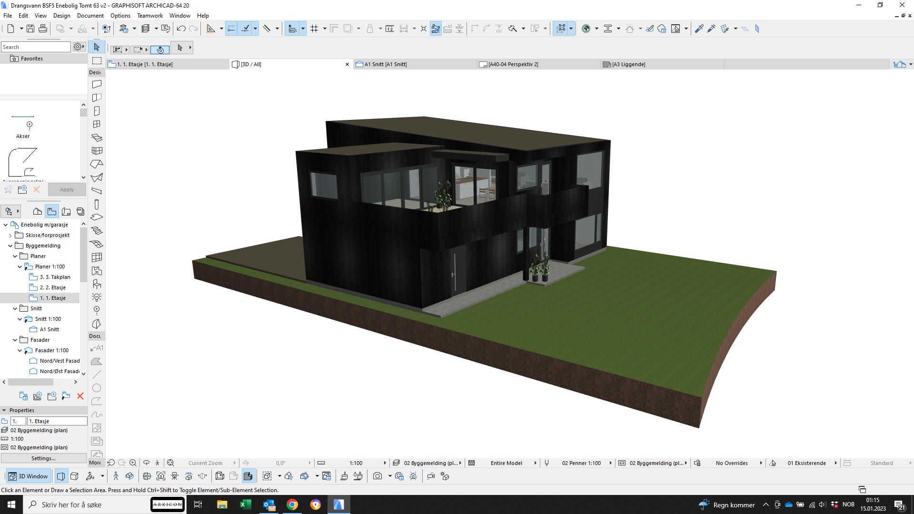Click the camera icon in 3D toolbar
The image size is (914, 514).
click(x=378, y=476)
